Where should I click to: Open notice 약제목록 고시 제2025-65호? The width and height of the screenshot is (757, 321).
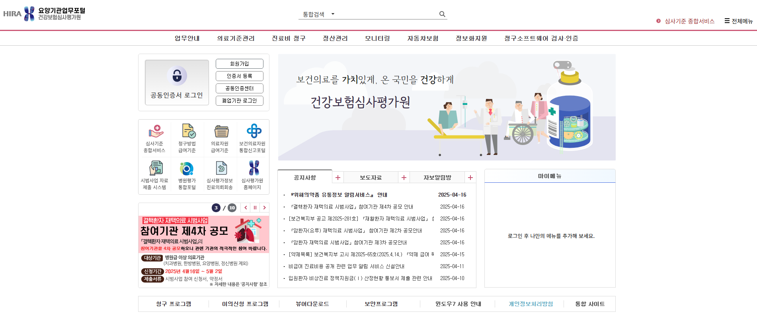pyautogui.click(x=361, y=254)
